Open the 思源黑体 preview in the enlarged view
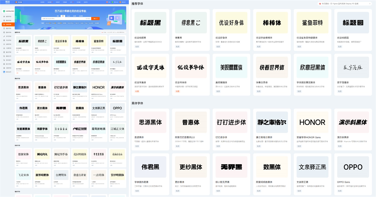 150,122
